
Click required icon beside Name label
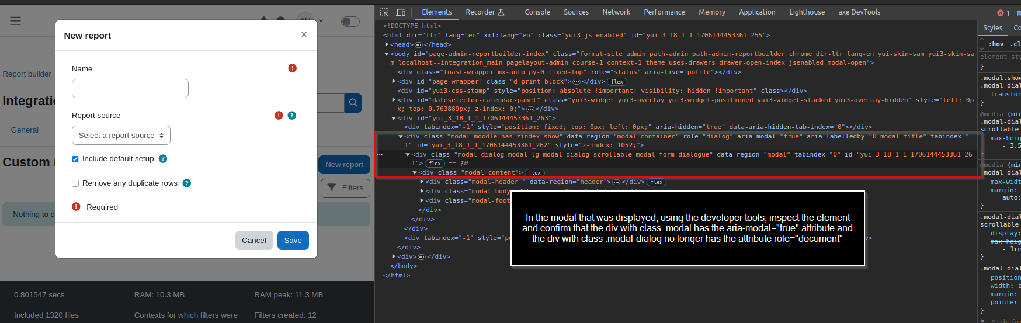[293, 68]
